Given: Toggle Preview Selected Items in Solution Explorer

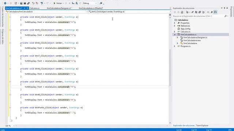Looking at the screenshot, I should (x=215, y=12).
